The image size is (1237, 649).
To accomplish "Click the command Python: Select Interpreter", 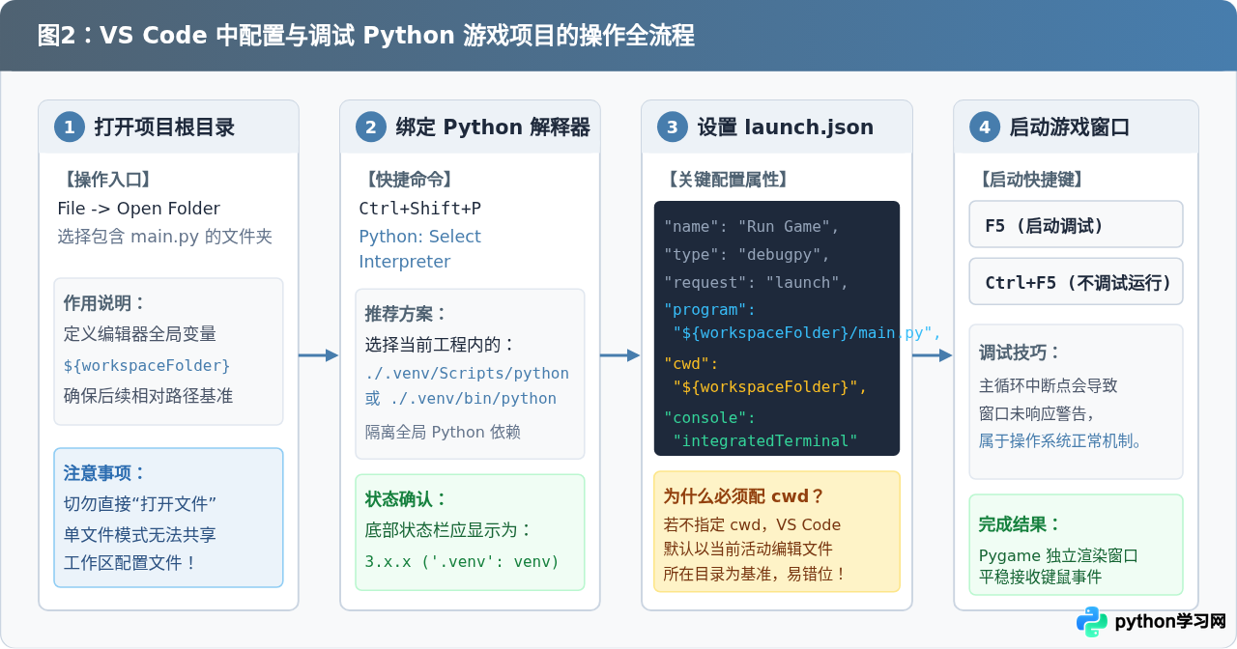I will pos(419,248).
